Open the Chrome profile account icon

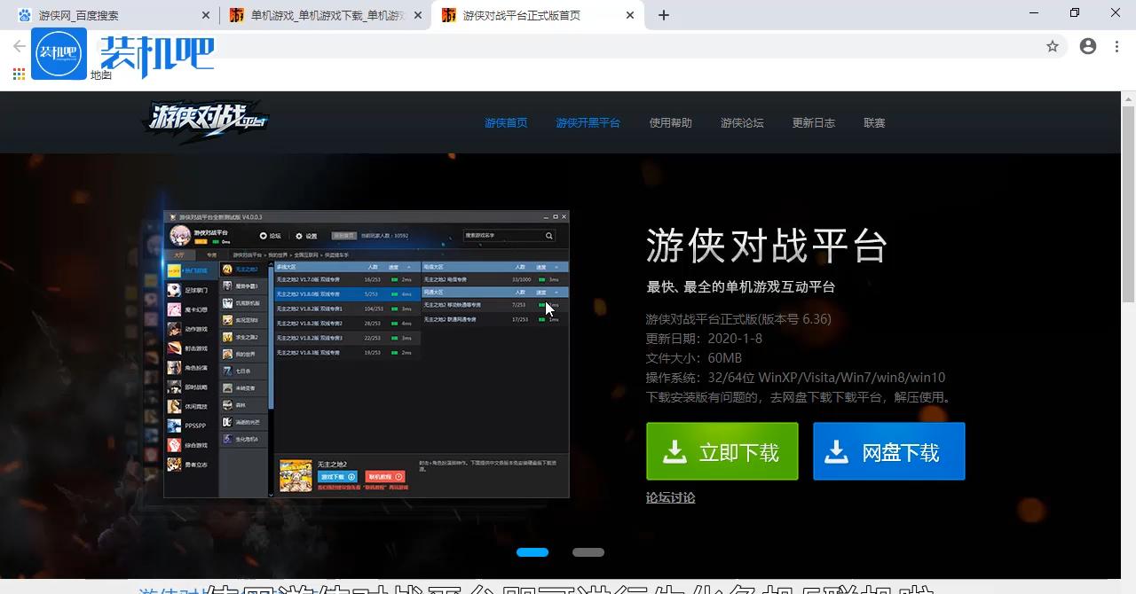tap(1088, 46)
